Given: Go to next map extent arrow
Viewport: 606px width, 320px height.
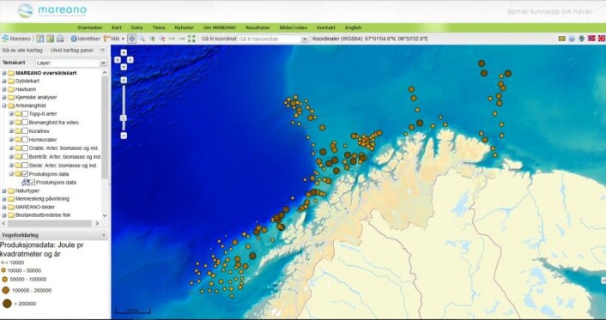Looking at the screenshot, I should (182, 39).
